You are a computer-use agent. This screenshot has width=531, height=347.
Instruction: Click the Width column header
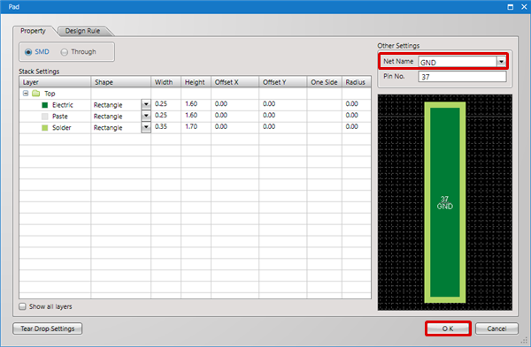[x=166, y=82]
